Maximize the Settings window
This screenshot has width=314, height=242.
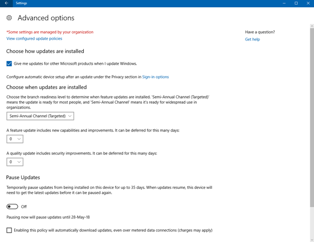tap(296, 3)
